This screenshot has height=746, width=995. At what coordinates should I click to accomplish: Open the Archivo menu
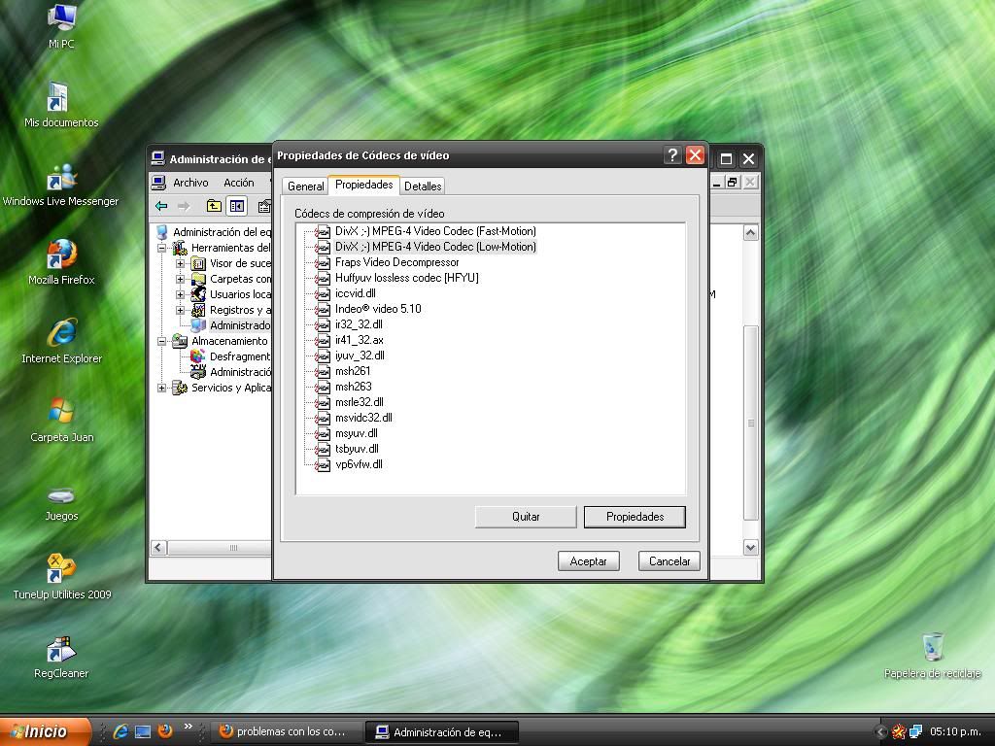pos(190,183)
